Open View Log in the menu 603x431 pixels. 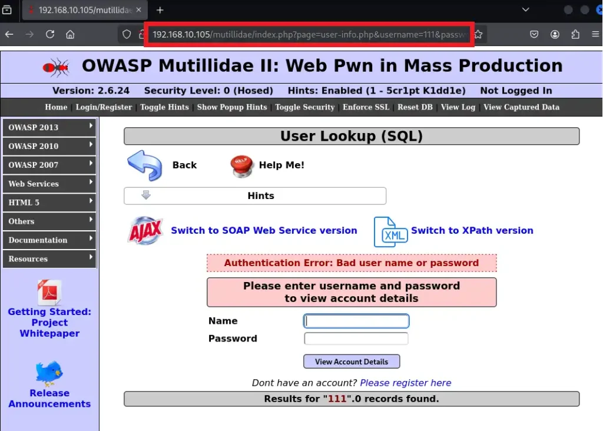click(x=458, y=107)
